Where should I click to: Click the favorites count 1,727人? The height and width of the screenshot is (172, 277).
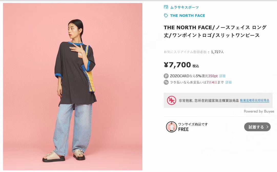click(217, 52)
